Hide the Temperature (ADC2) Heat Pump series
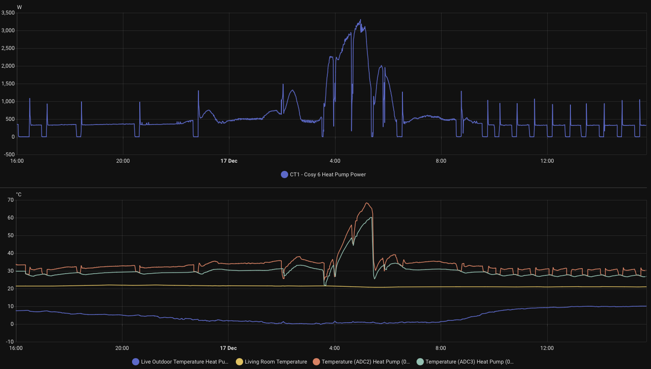The image size is (651, 369). (365, 362)
